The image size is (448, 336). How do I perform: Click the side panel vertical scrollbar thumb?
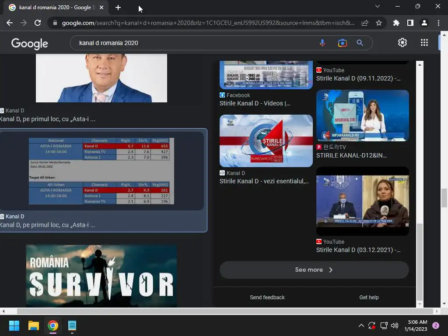coord(420,262)
